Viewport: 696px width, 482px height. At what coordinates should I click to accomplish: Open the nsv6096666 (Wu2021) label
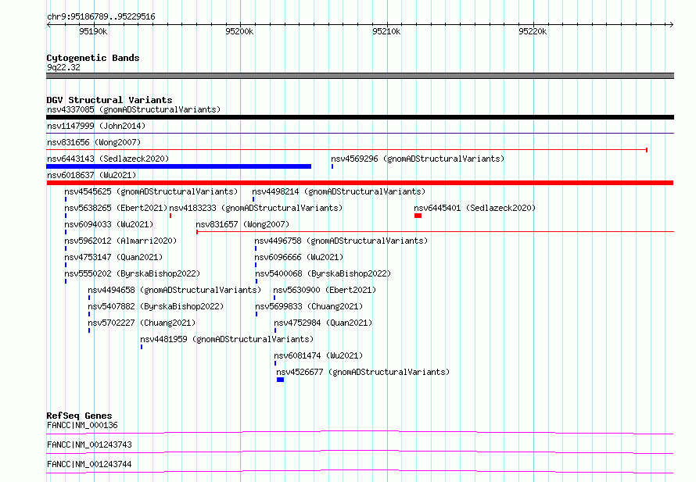299,257
